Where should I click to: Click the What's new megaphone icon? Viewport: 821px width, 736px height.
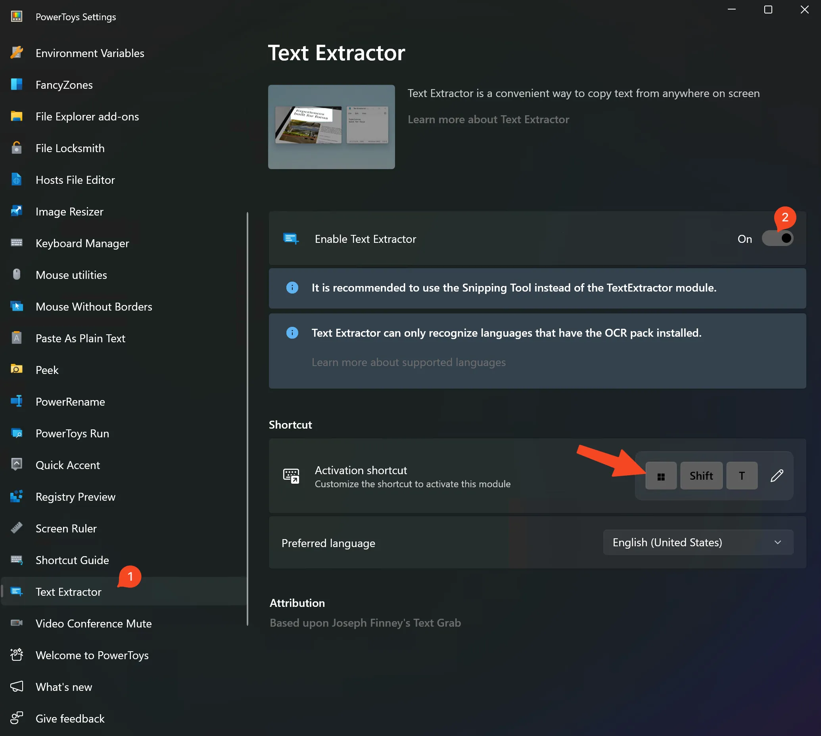tap(17, 686)
